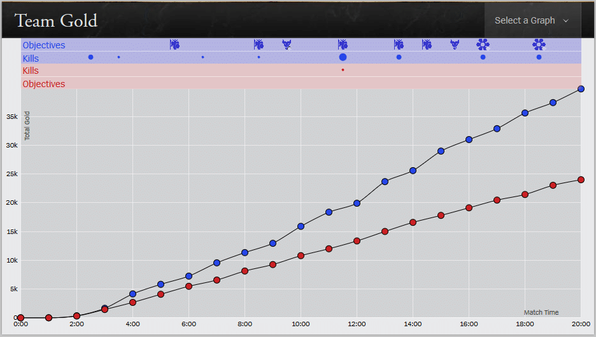Click the blue tower objective icon near 8:30
This screenshot has height=337, width=596.
(x=259, y=45)
